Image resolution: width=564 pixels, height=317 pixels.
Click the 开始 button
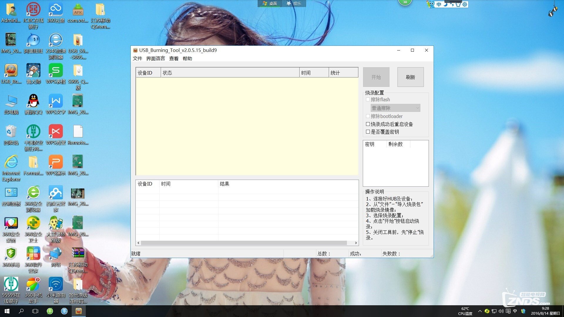376,77
